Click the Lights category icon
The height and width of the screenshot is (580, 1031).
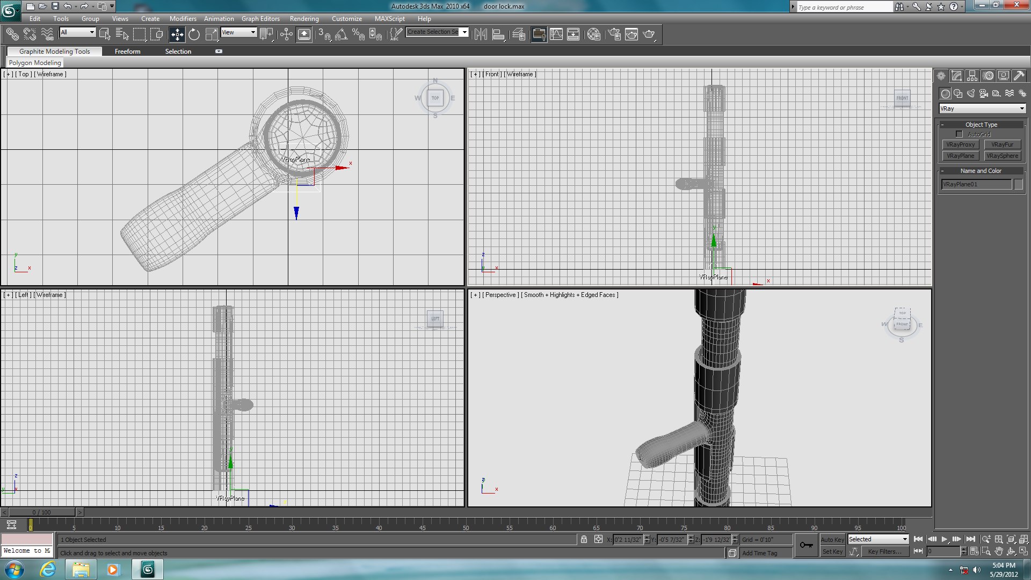pos(971,93)
